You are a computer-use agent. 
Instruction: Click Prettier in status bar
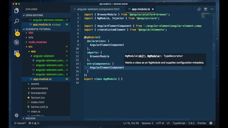(x=202, y=123)
